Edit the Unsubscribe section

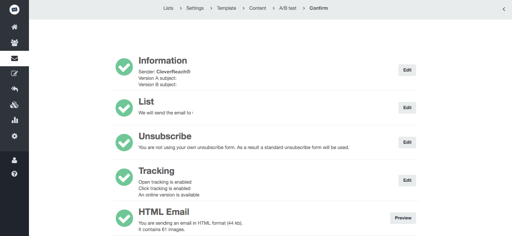(x=407, y=142)
